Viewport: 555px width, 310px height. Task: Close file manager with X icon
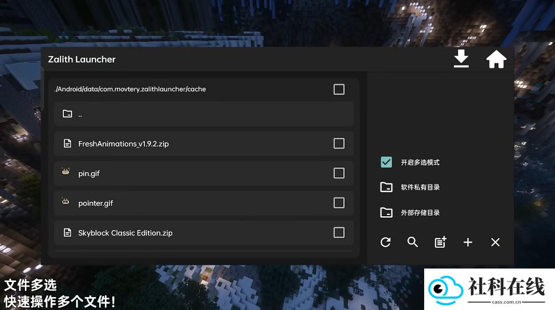[495, 242]
